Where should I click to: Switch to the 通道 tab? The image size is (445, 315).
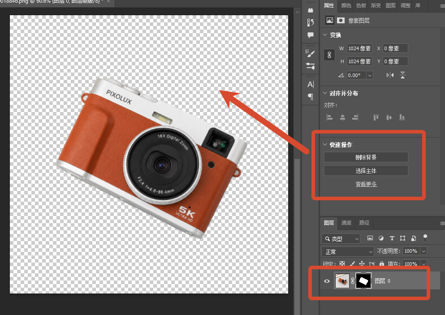[346, 223]
